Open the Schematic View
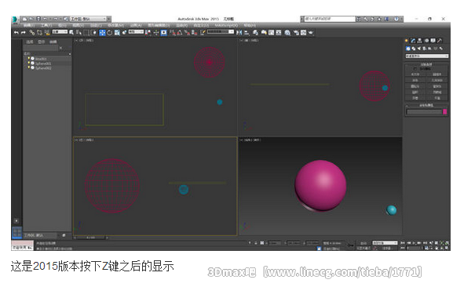Viewport: 453px width, 287px height. 279,33
